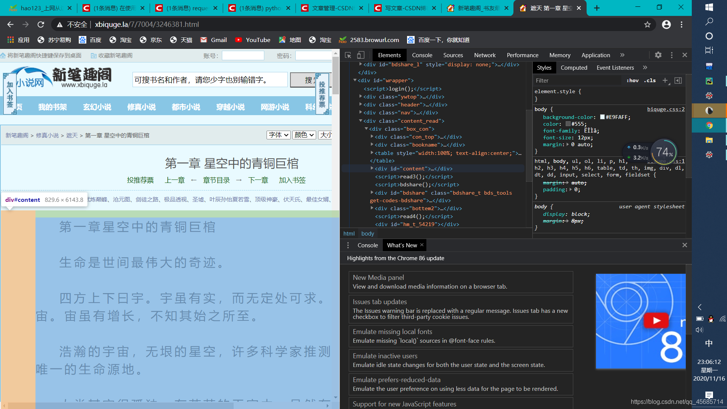The image size is (727, 409).
Task: Switch to the 新笔趣阁_书友 browser tab
Action: click(x=477, y=8)
